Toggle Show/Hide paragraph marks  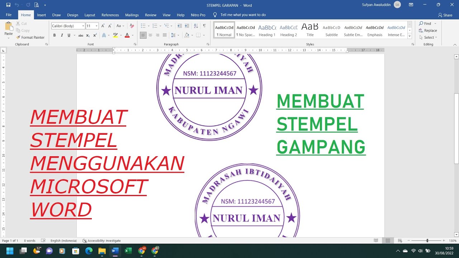point(204,26)
